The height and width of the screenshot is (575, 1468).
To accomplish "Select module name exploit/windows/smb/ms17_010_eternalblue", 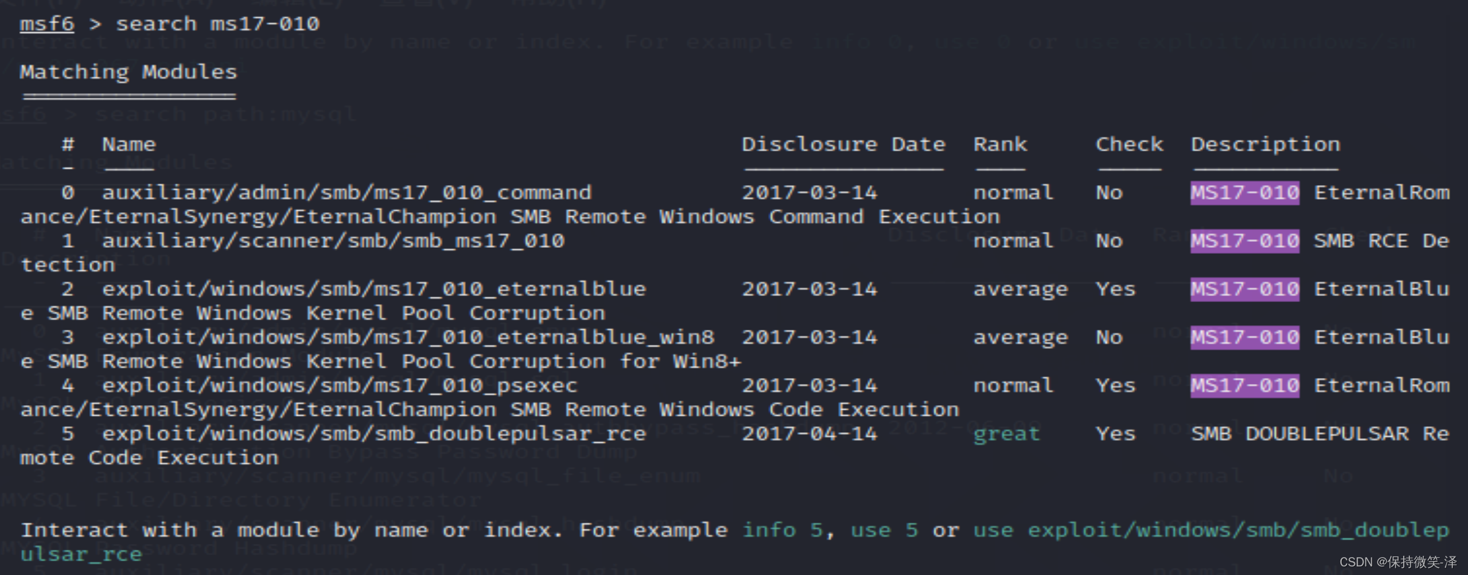I will pyautogui.click(x=373, y=289).
